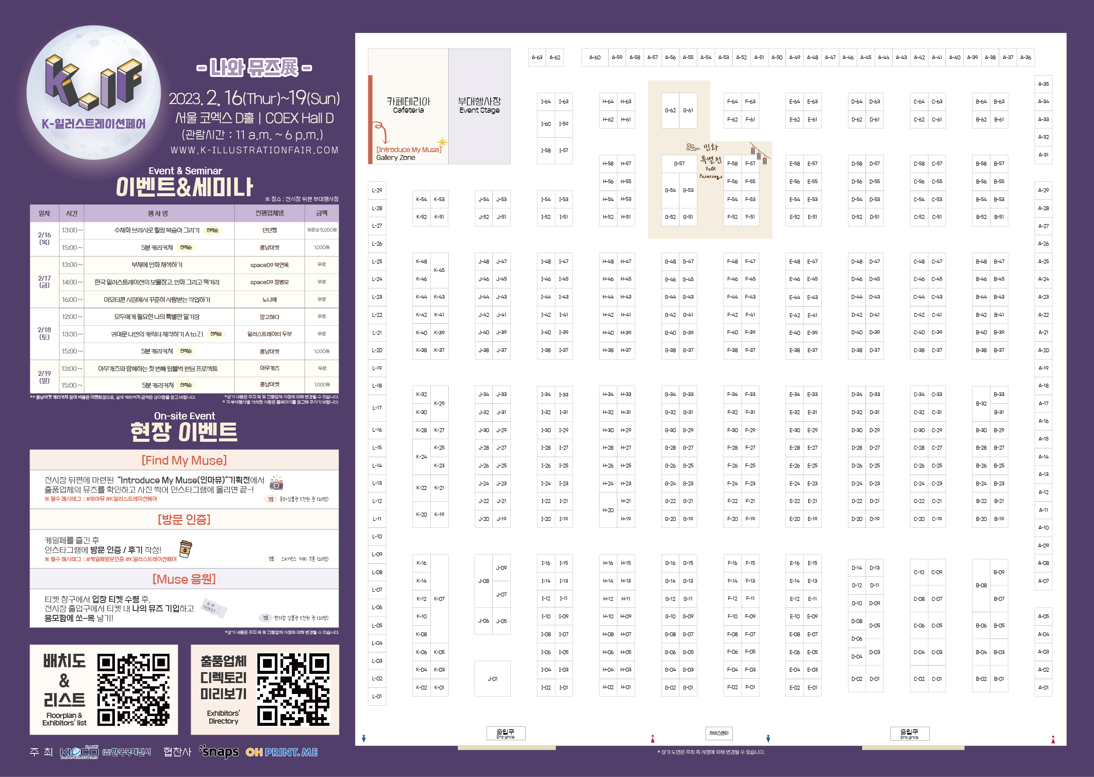Click the hanging lanterns icon by booth F-57
This screenshot has height=777, width=1094.
760,153
